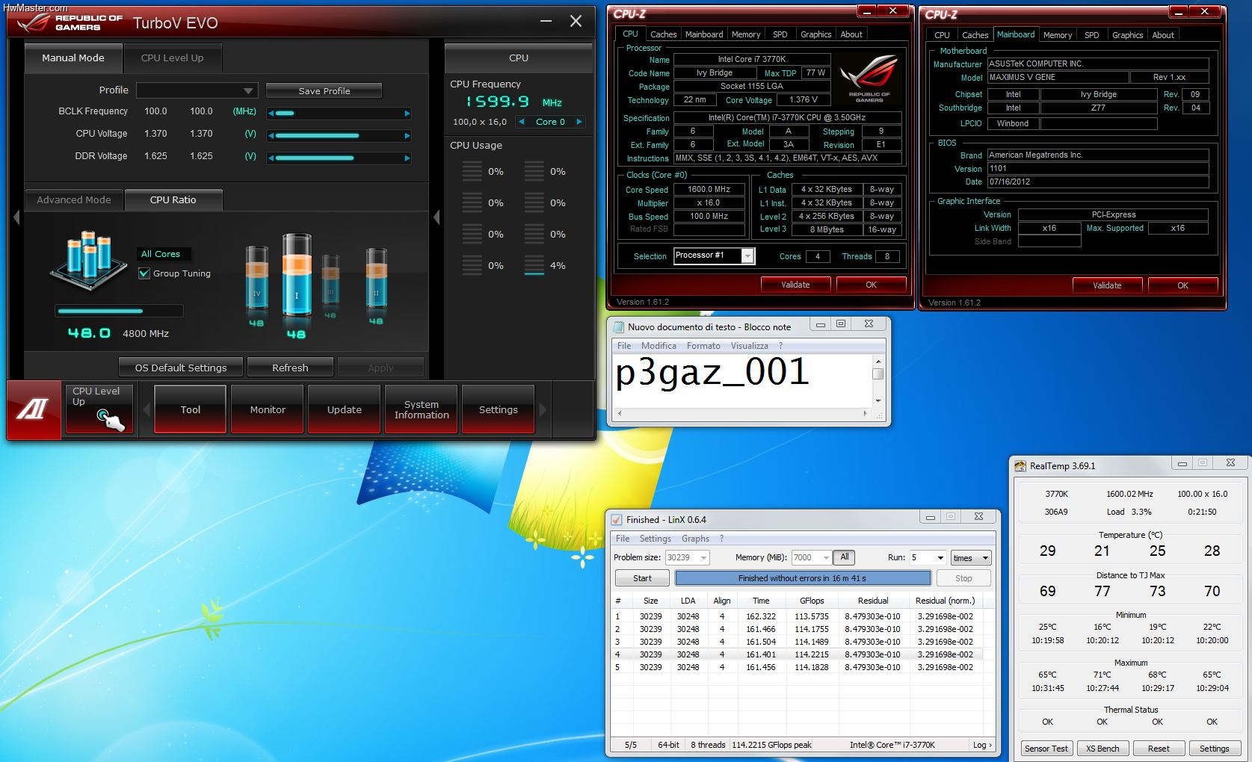Open Tool in AI Suite bar
The image size is (1252, 762).
pyautogui.click(x=191, y=409)
